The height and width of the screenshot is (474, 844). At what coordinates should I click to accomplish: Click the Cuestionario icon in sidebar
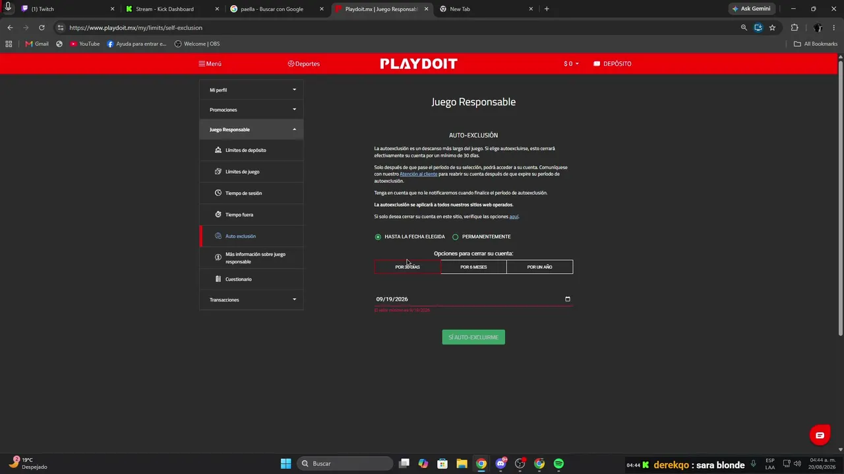pyautogui.click(x=218, y=279)
